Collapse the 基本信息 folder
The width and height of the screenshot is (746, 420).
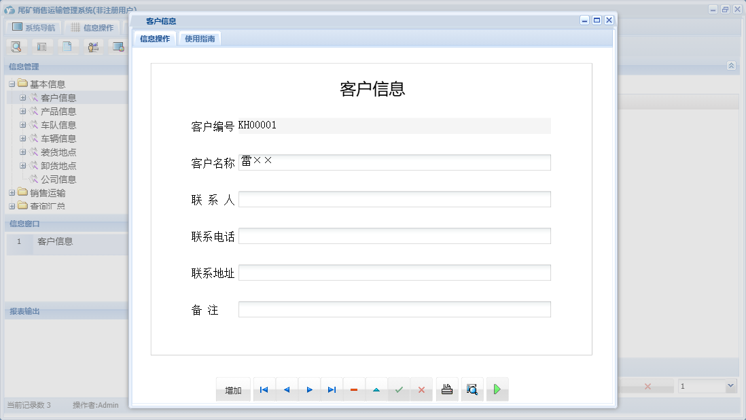pos(13,84)
